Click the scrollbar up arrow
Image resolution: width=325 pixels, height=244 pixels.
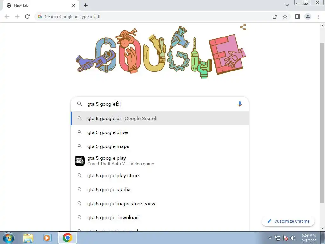click(322, 25)
